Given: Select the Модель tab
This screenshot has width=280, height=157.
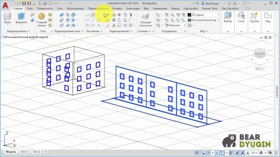Looking at the screenshot, I should tap(11, 152).
